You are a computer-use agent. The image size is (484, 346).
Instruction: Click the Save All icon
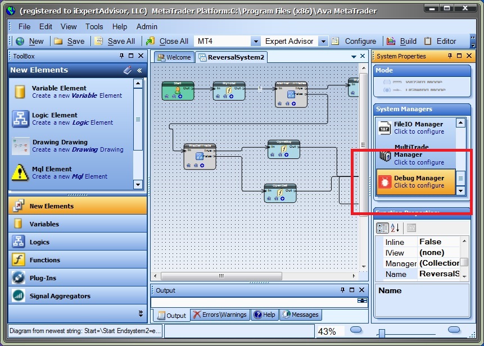tap(98, 41)
